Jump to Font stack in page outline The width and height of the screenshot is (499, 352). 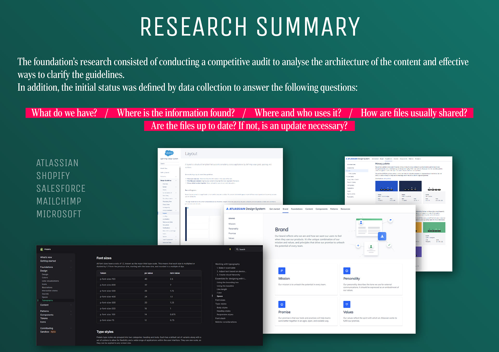(x=220, y=318)
